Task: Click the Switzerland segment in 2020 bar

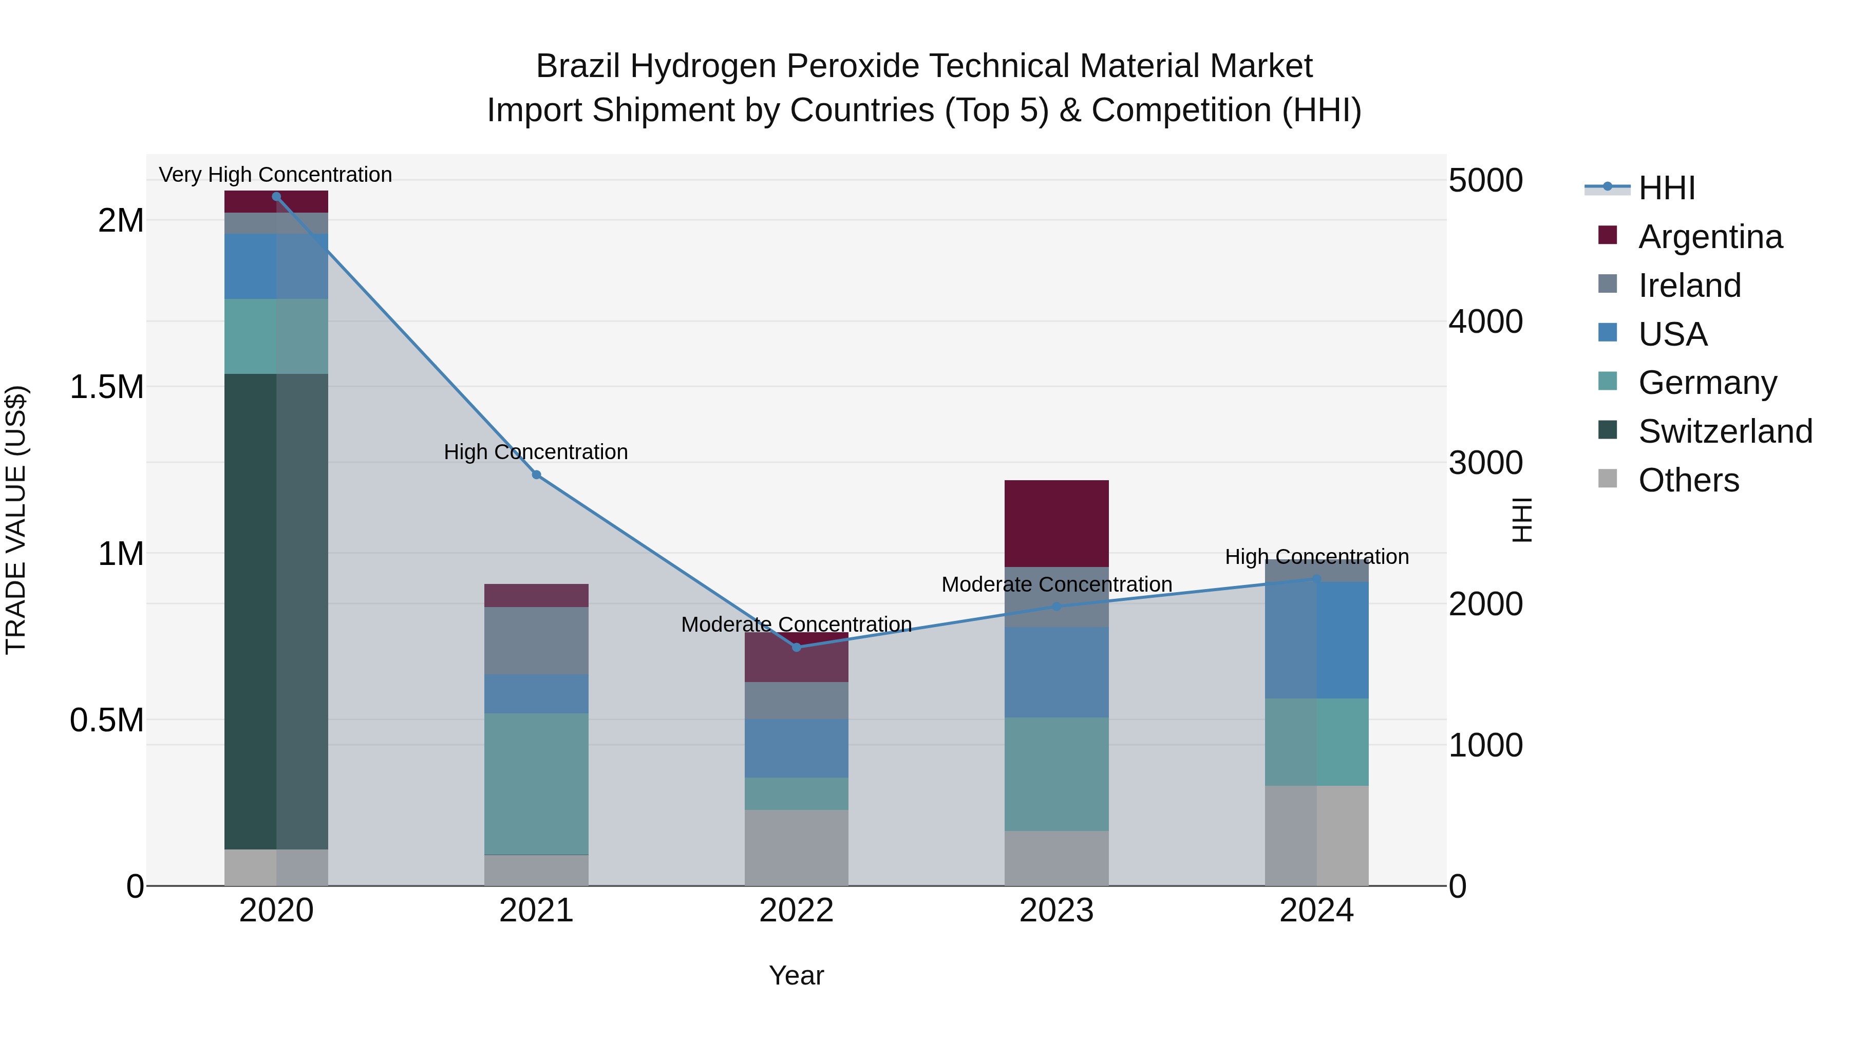Action: 276,612
